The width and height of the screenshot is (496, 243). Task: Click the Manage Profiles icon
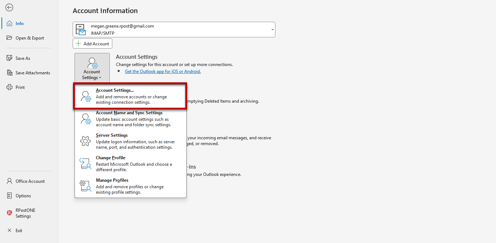[x=85, y=186]
